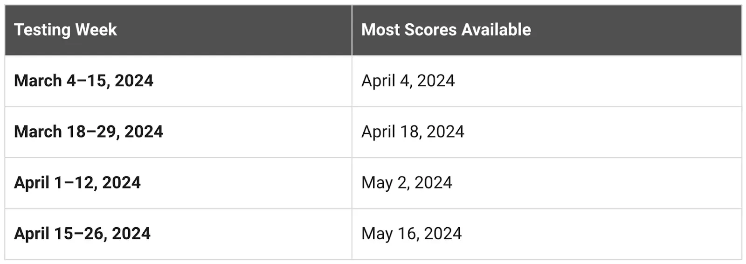Image resolution: width=746 pixels, height=264 pixels.
Task: Click the word "Scores" in the header
Action: [x=430, y=30]
